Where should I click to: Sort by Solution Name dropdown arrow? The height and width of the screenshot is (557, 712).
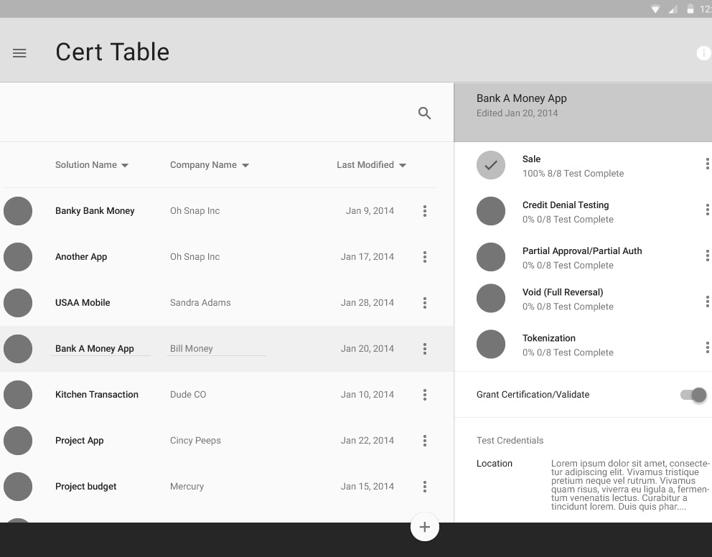tap(125, 166)
